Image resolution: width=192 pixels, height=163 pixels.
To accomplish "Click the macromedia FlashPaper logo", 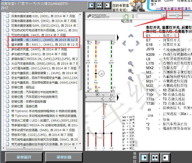I will (x=98, y=16).
